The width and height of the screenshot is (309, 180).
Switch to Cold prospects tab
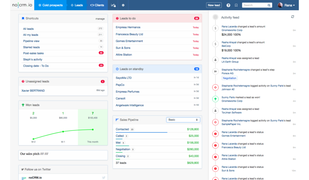(50, 5)
